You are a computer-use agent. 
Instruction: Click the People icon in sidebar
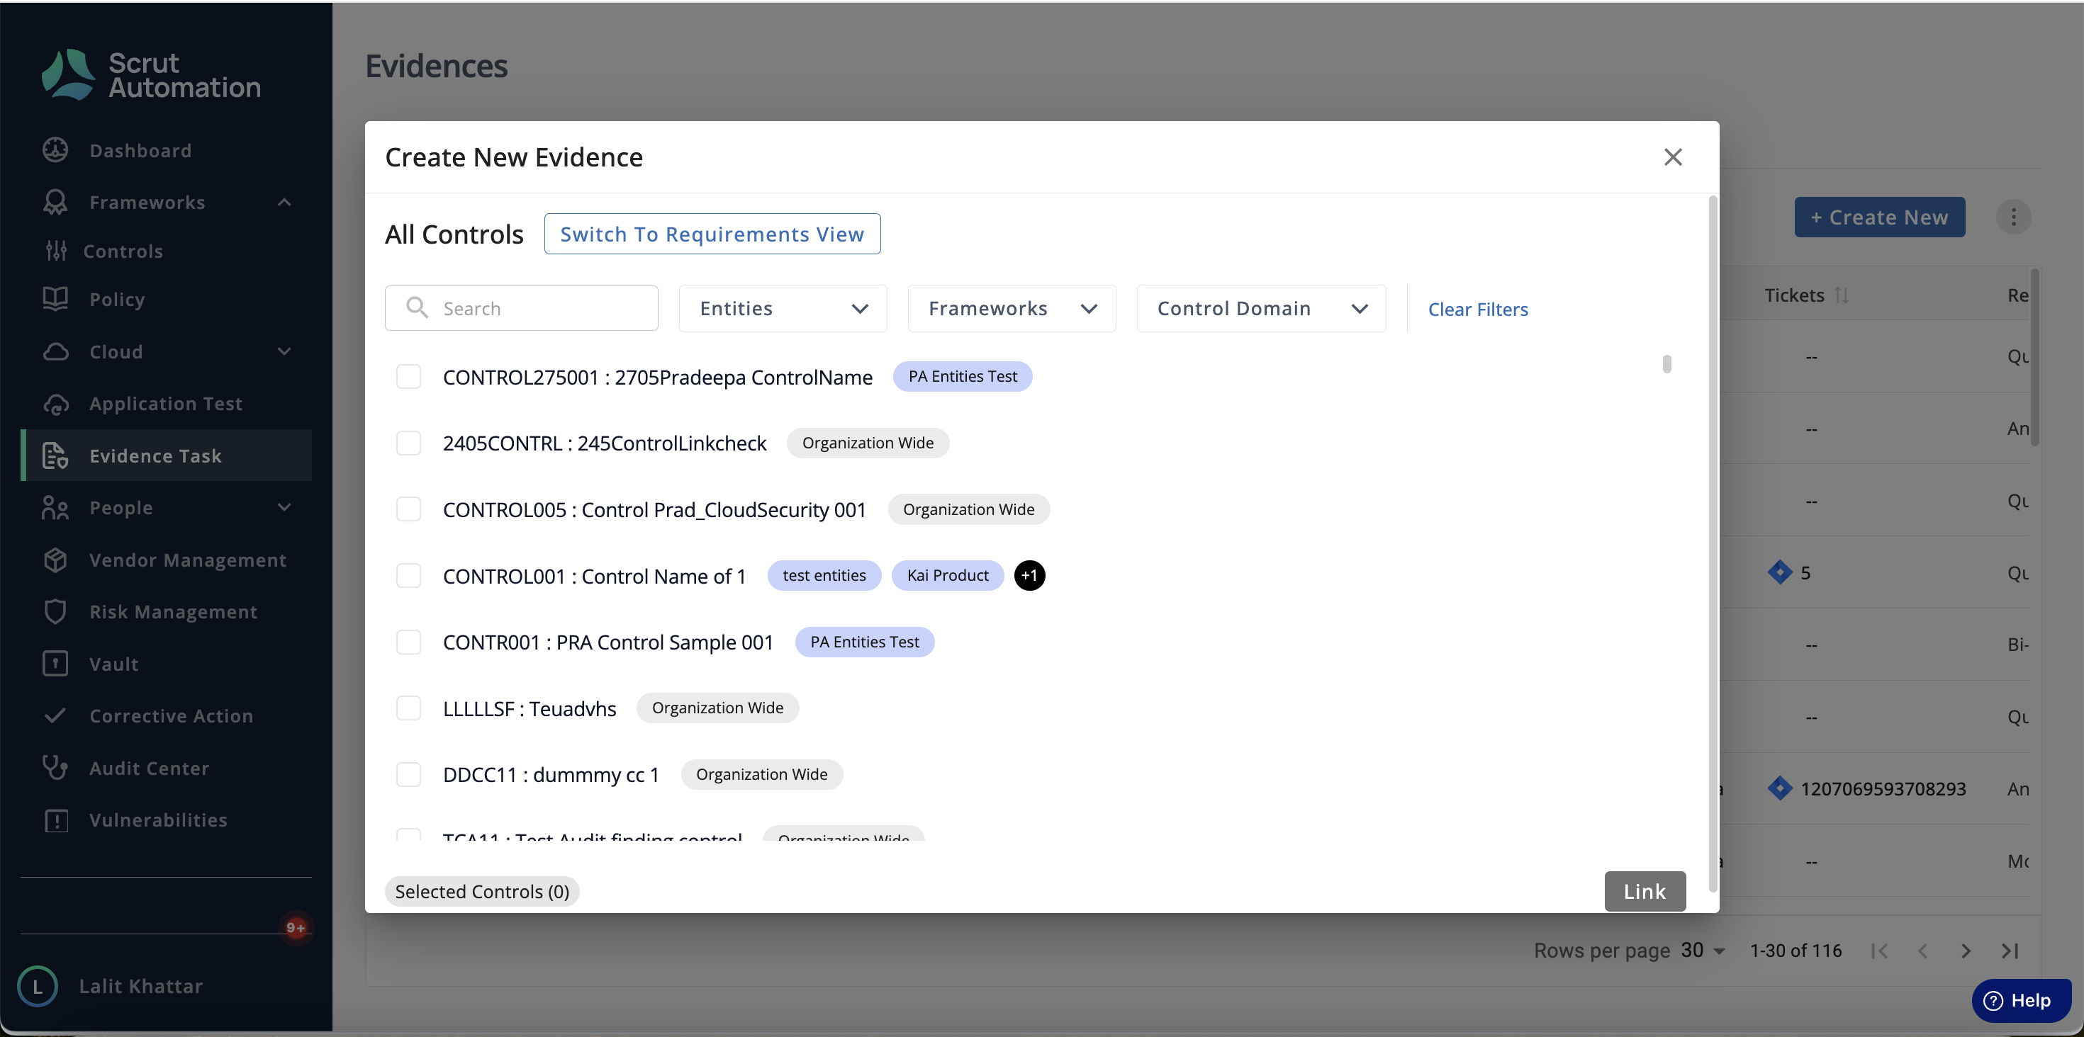click(x=55, y=508)
